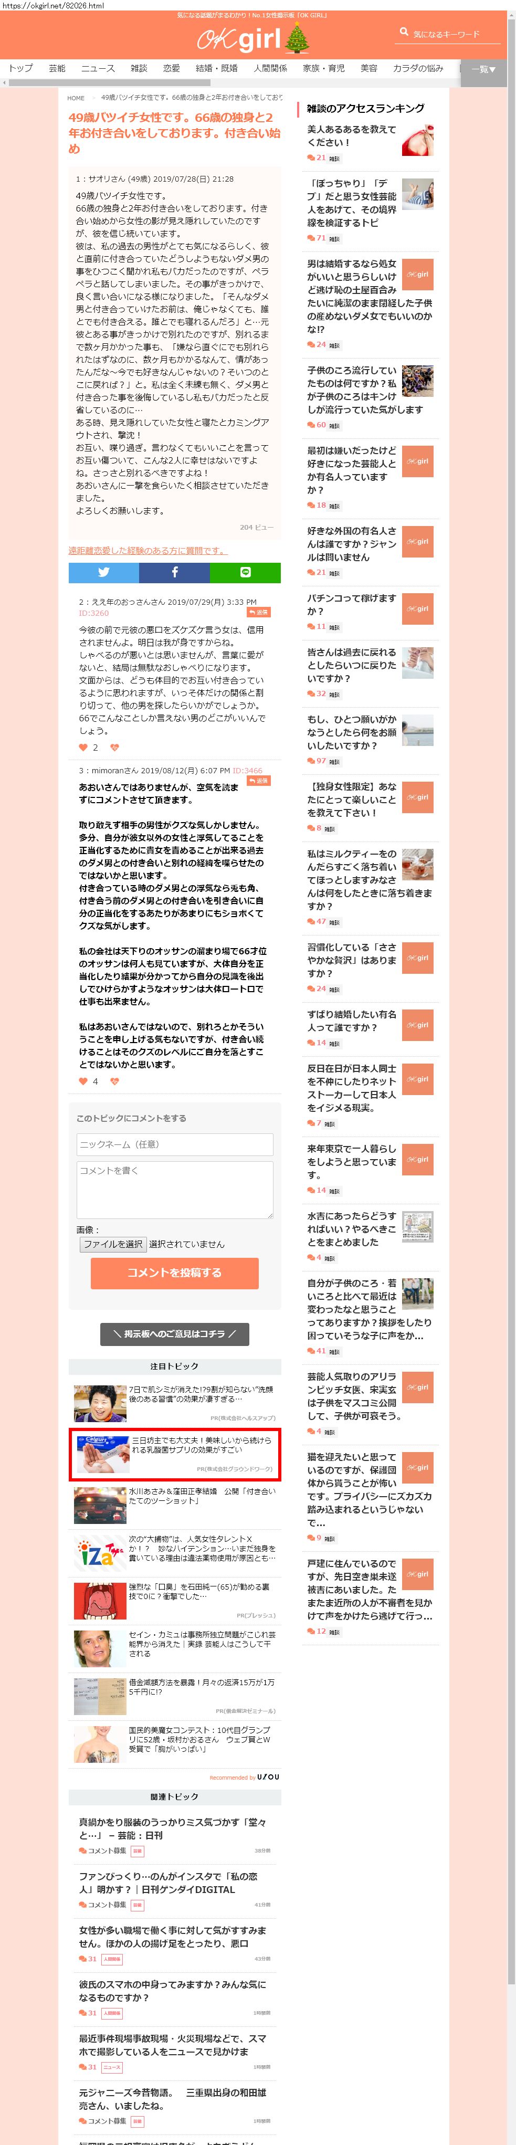Like comment 2 with the heart icon
Screen dimensions: 516x2145
[83, 747]
